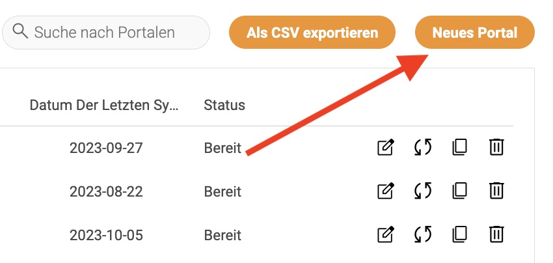This screenshot has height=263, width=553.
Task: Delete the 2023-08-22 portal
Action: [x=496, y=191]
